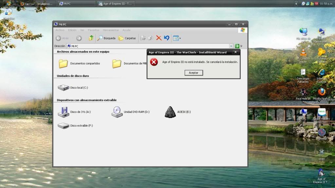Open the Archivo menu
The width and height of the screenshot is (335, 188).
click(60, 30)
